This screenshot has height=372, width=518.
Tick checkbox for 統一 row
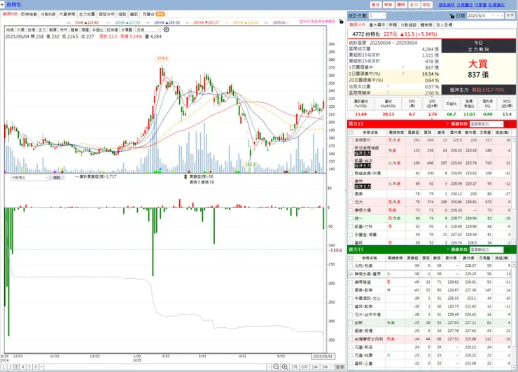tap(351, 219)
